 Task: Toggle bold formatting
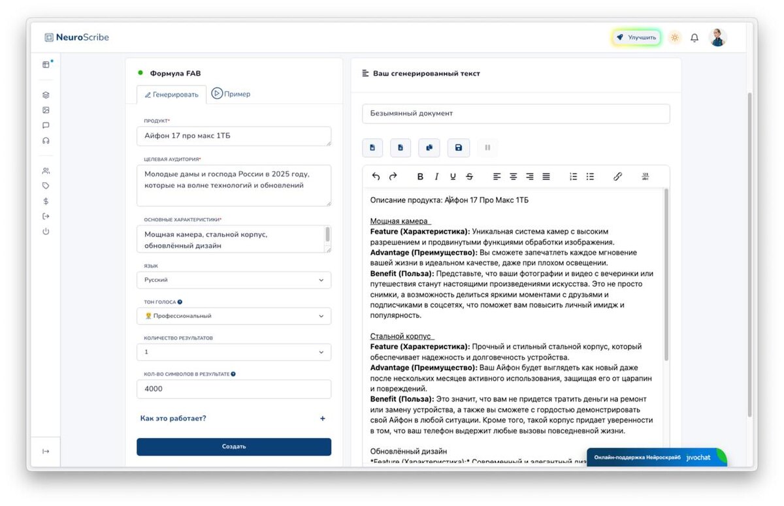420,176
